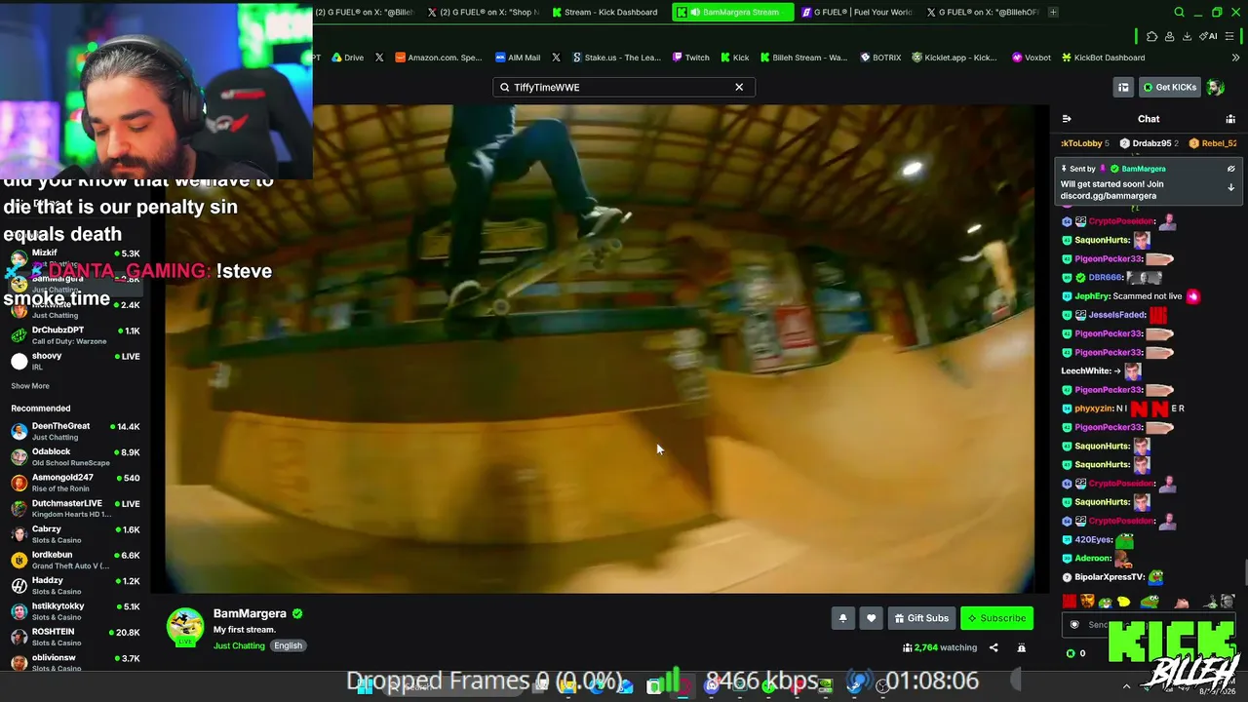Switch to G FUEL on X "Shop" tab
1248x702 pixels.
484,13
